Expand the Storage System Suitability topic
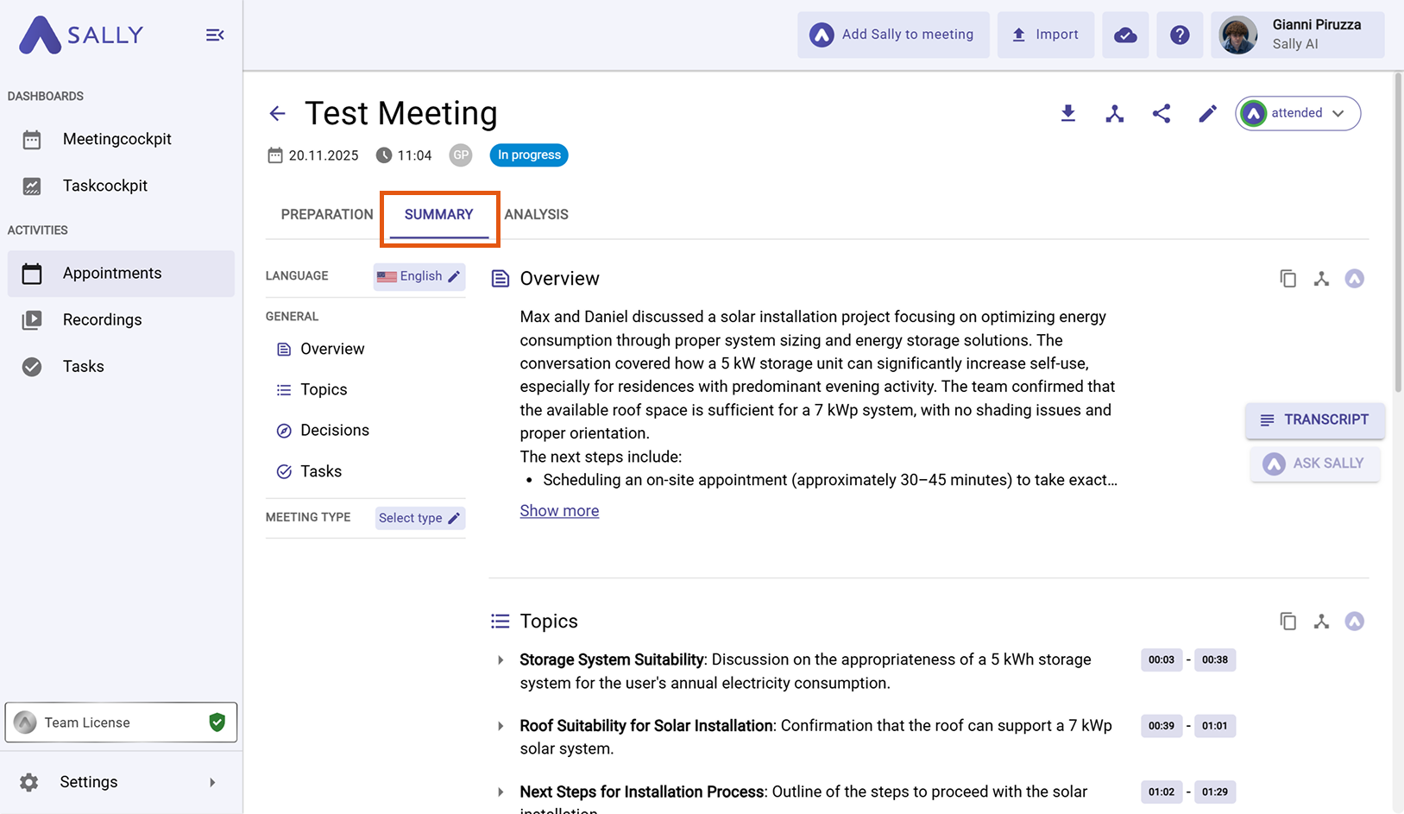This screenshot has width=1404, height=814. [x=501, y=660]
